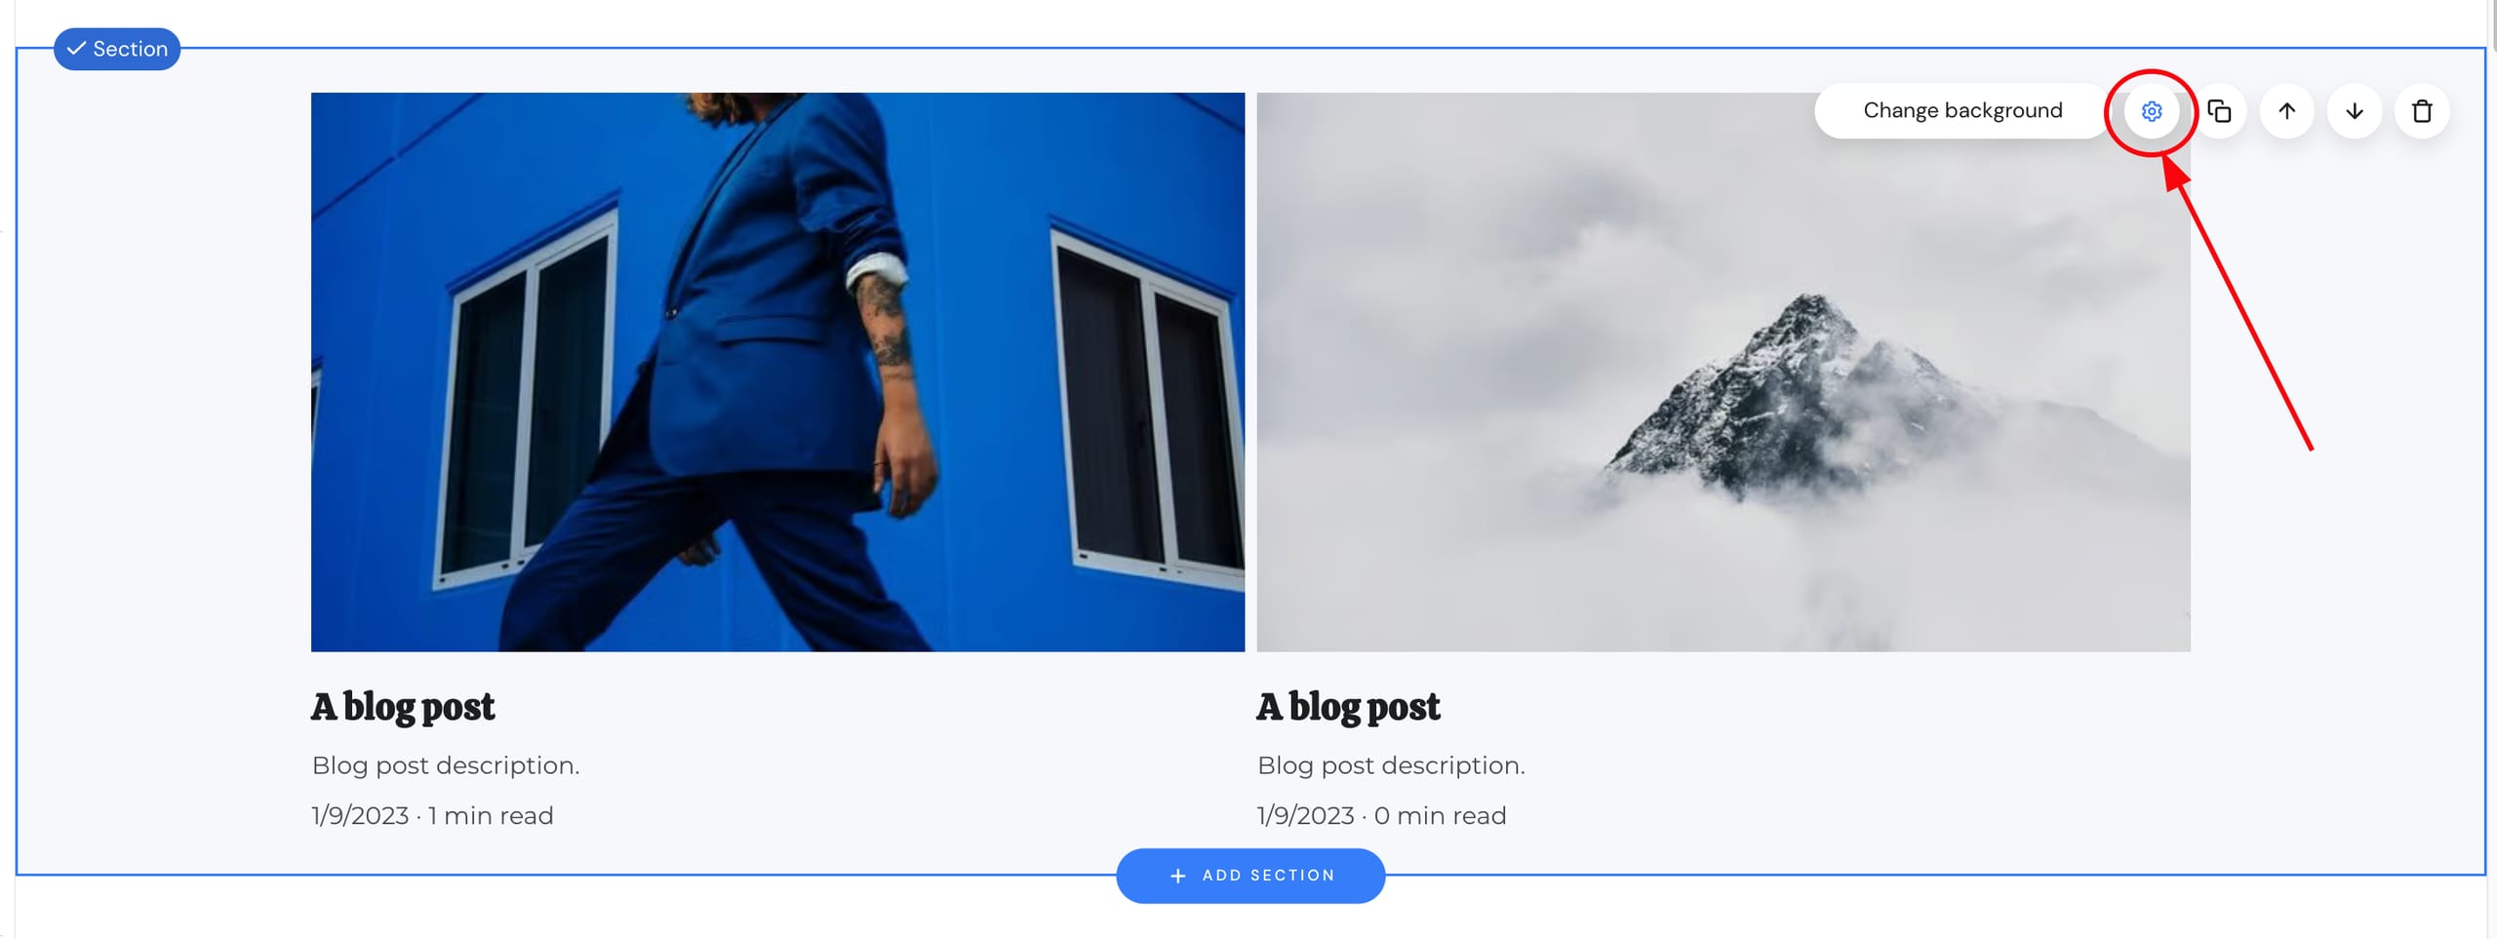The image size is (2497, 939).
Task: Click the checkmark in Section badge
Action: (x=76, y=48)
